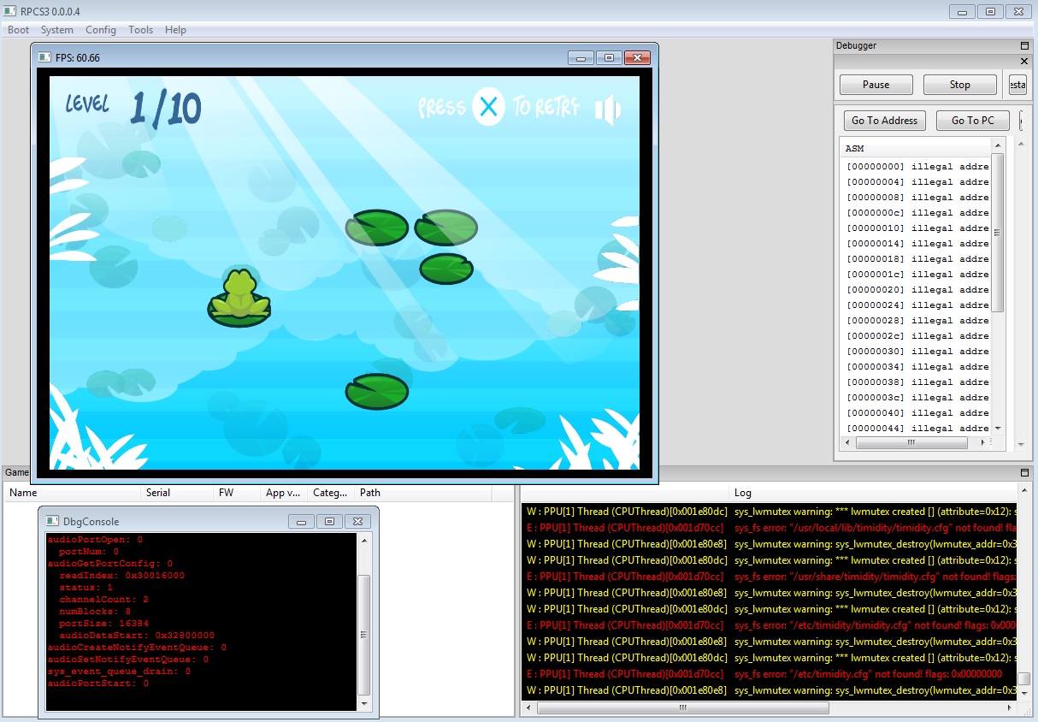
Task: Click the lowest pad in the three-pad cluster
Action: (446, 269)
